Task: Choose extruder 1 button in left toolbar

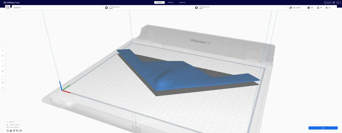Action: [x=3, y=83]
